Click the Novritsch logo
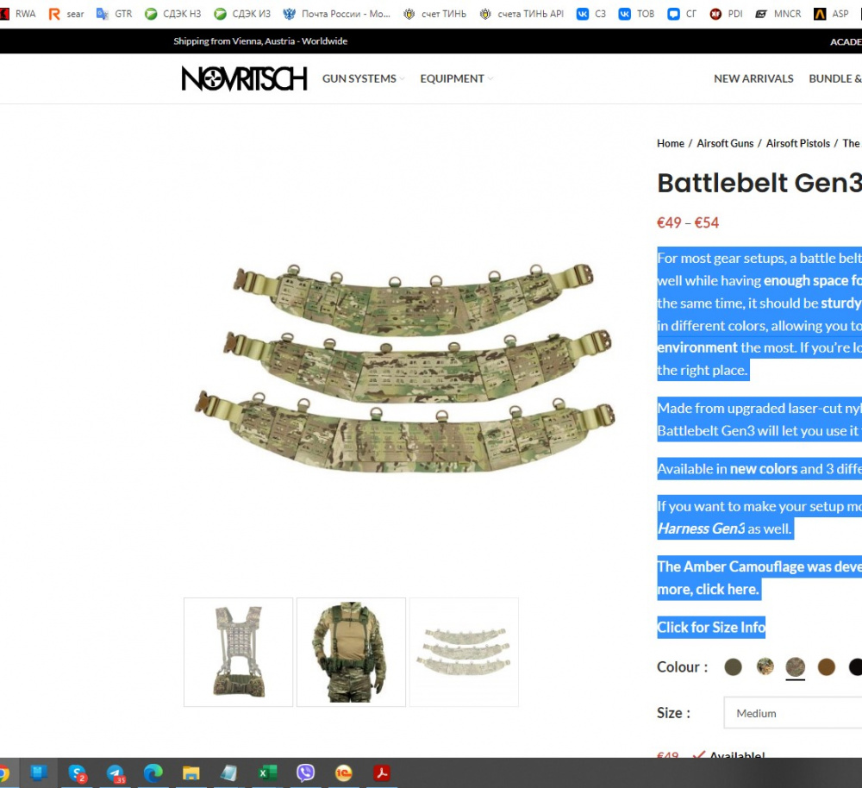The width and height of the screenshot is (862, 788). (244, 78)
